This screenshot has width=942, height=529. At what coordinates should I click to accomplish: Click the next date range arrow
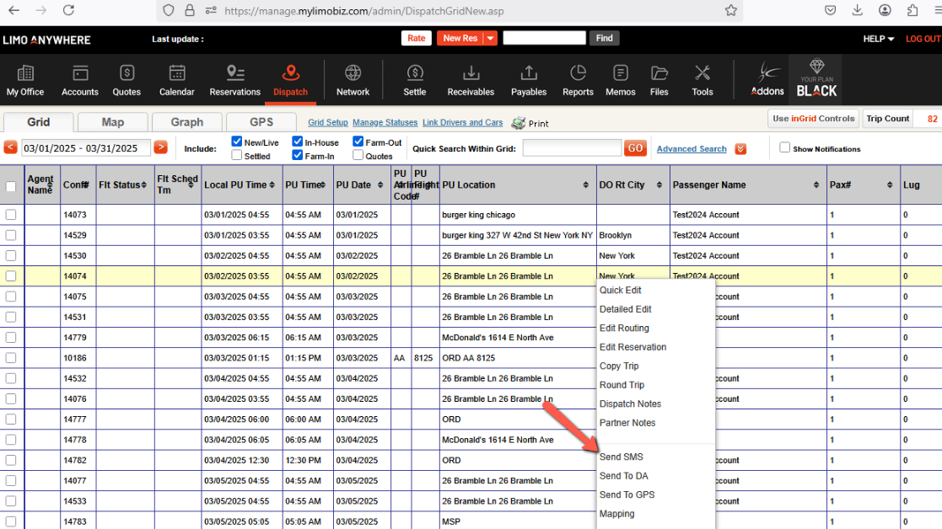(x=160, y=147)
